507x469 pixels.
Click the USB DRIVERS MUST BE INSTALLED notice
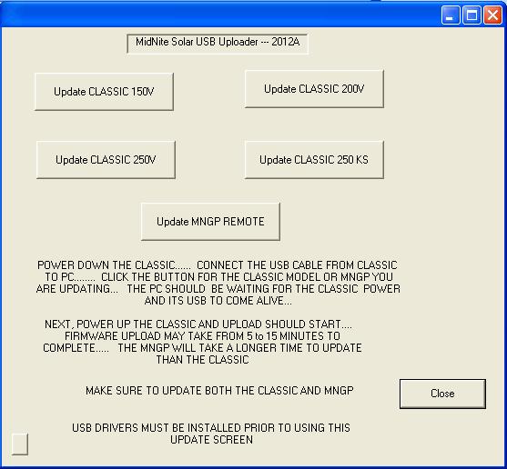click(x=211, y=428)
